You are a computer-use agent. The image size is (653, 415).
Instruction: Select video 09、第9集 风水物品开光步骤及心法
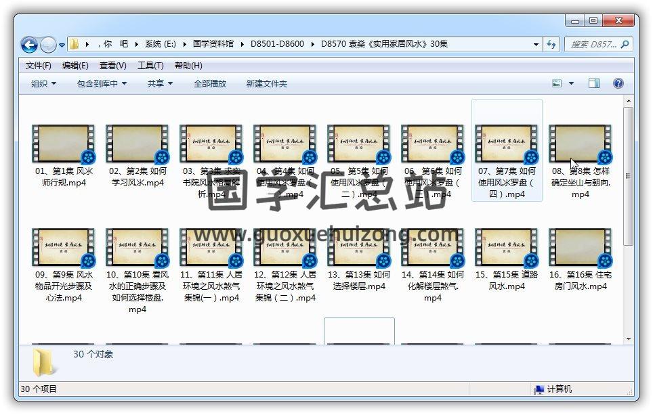(x=64, y=264)
